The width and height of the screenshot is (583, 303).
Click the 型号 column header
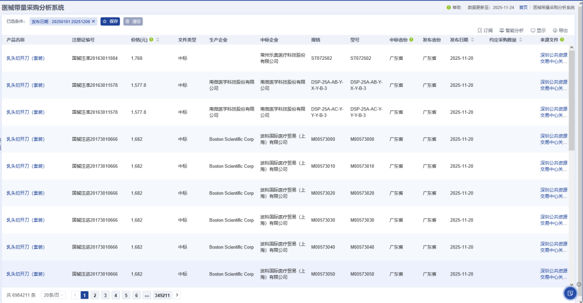[355, 40]
